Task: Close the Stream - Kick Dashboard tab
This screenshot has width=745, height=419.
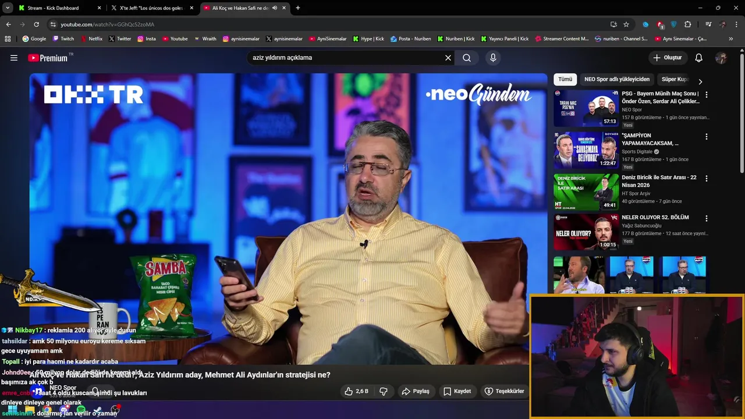Action: point(99,8)
